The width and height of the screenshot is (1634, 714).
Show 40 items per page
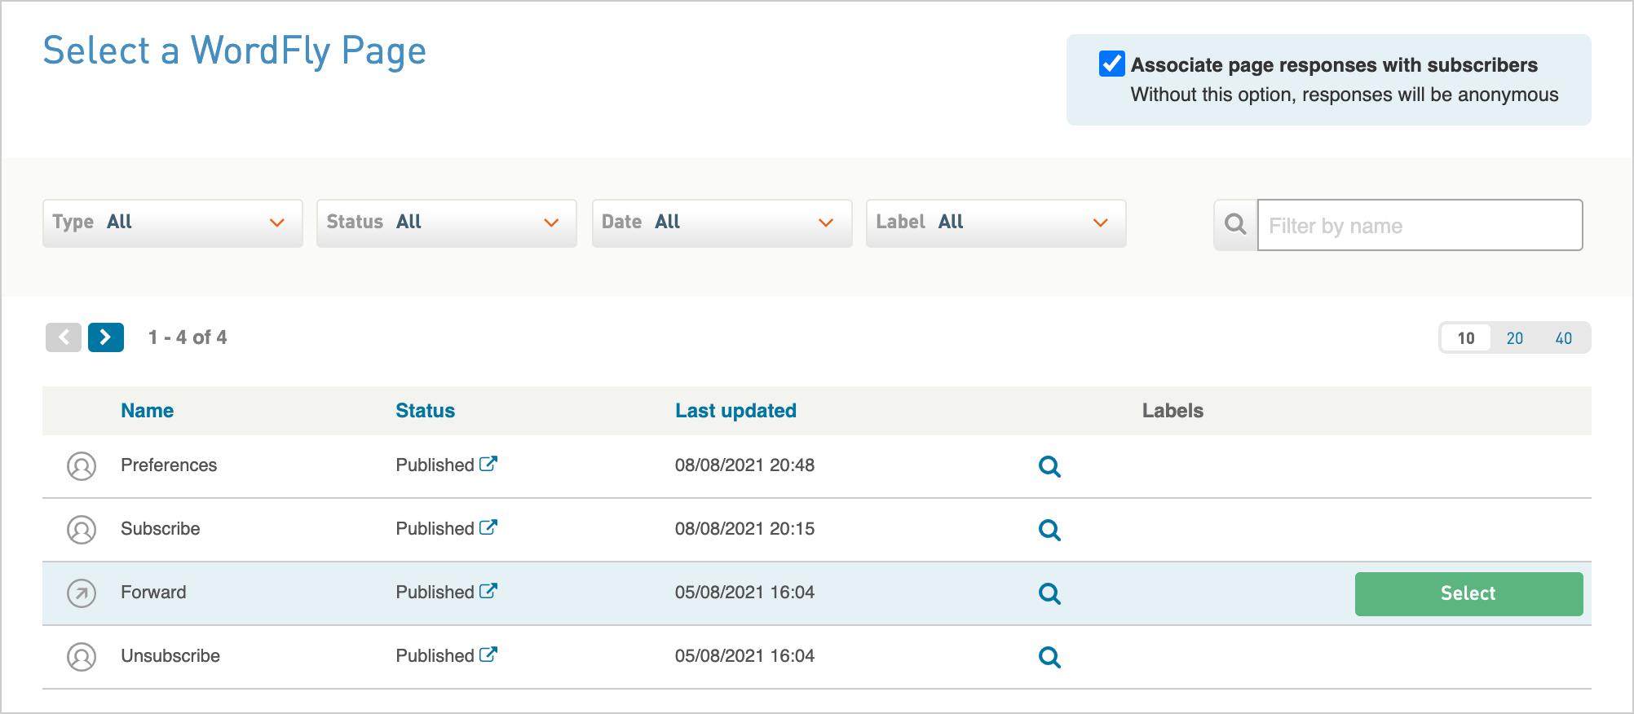1564,338
